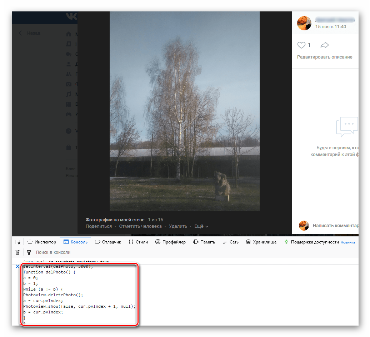Click the share arrow icon
This screenshot has height=337, width=370.
coord(324,45)
